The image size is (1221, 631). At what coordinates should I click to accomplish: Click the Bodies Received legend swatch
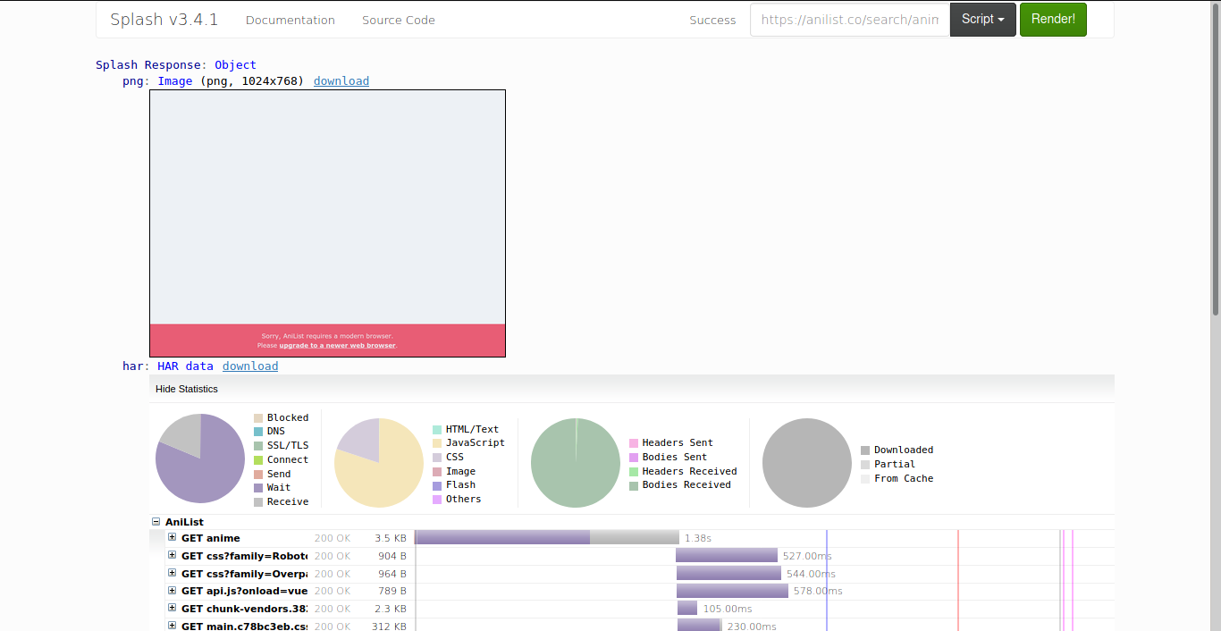(634, 485)
